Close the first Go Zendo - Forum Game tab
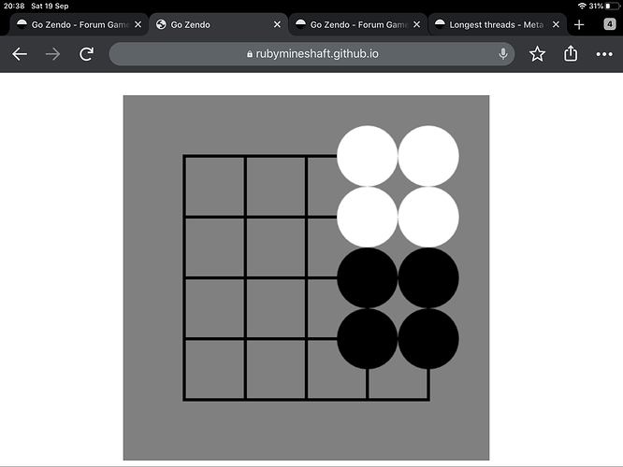This screenshot has height=467, width=623. pos(138,24)
